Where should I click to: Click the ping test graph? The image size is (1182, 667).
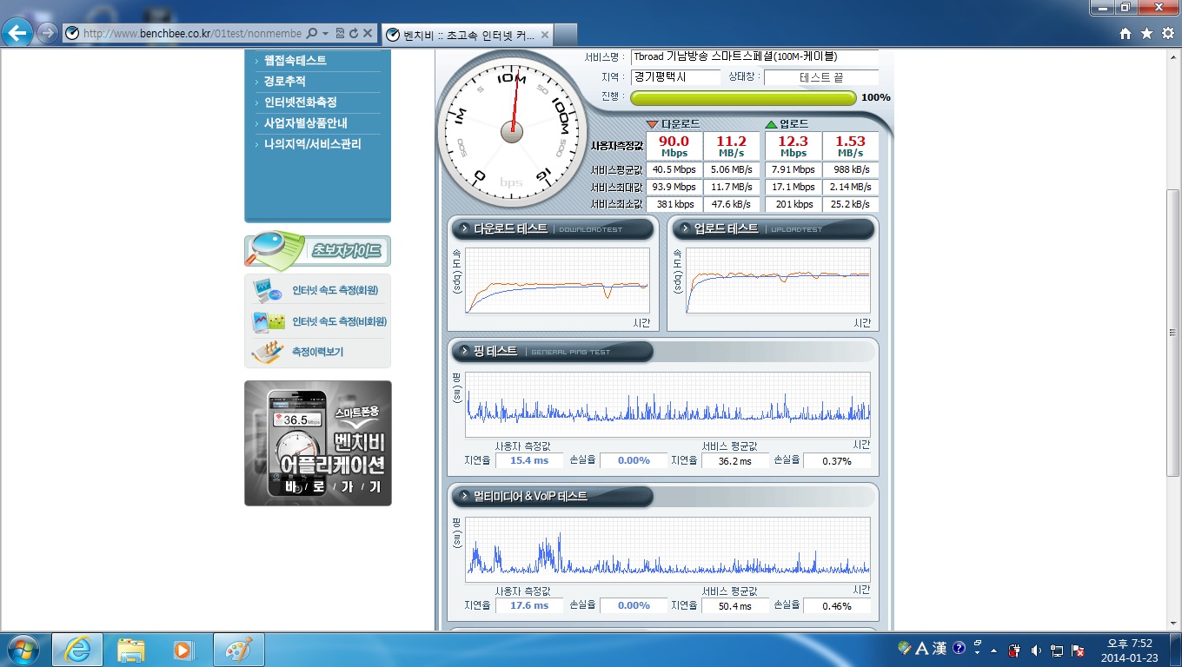(667, 405)
